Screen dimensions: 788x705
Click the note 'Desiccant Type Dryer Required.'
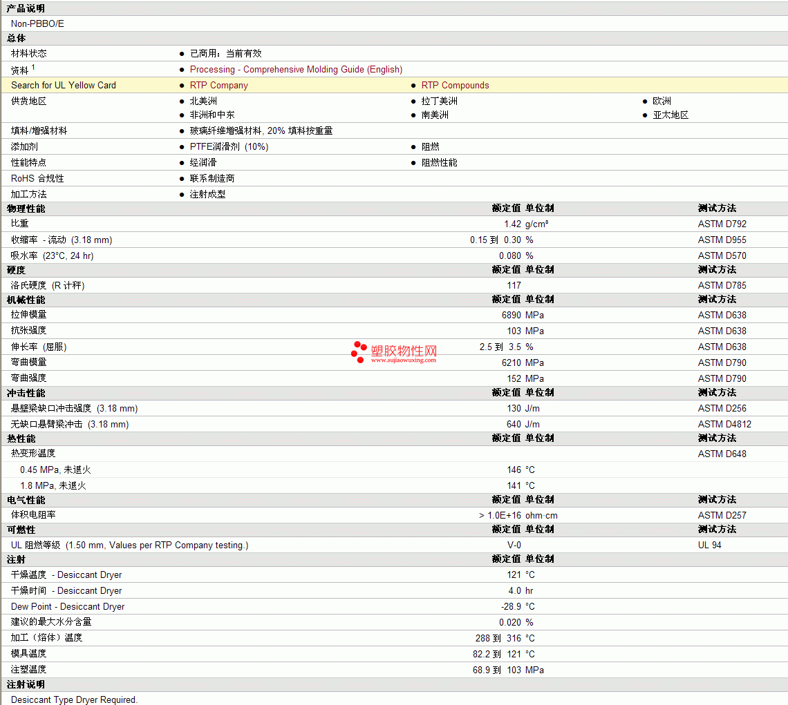coord(75,700)
